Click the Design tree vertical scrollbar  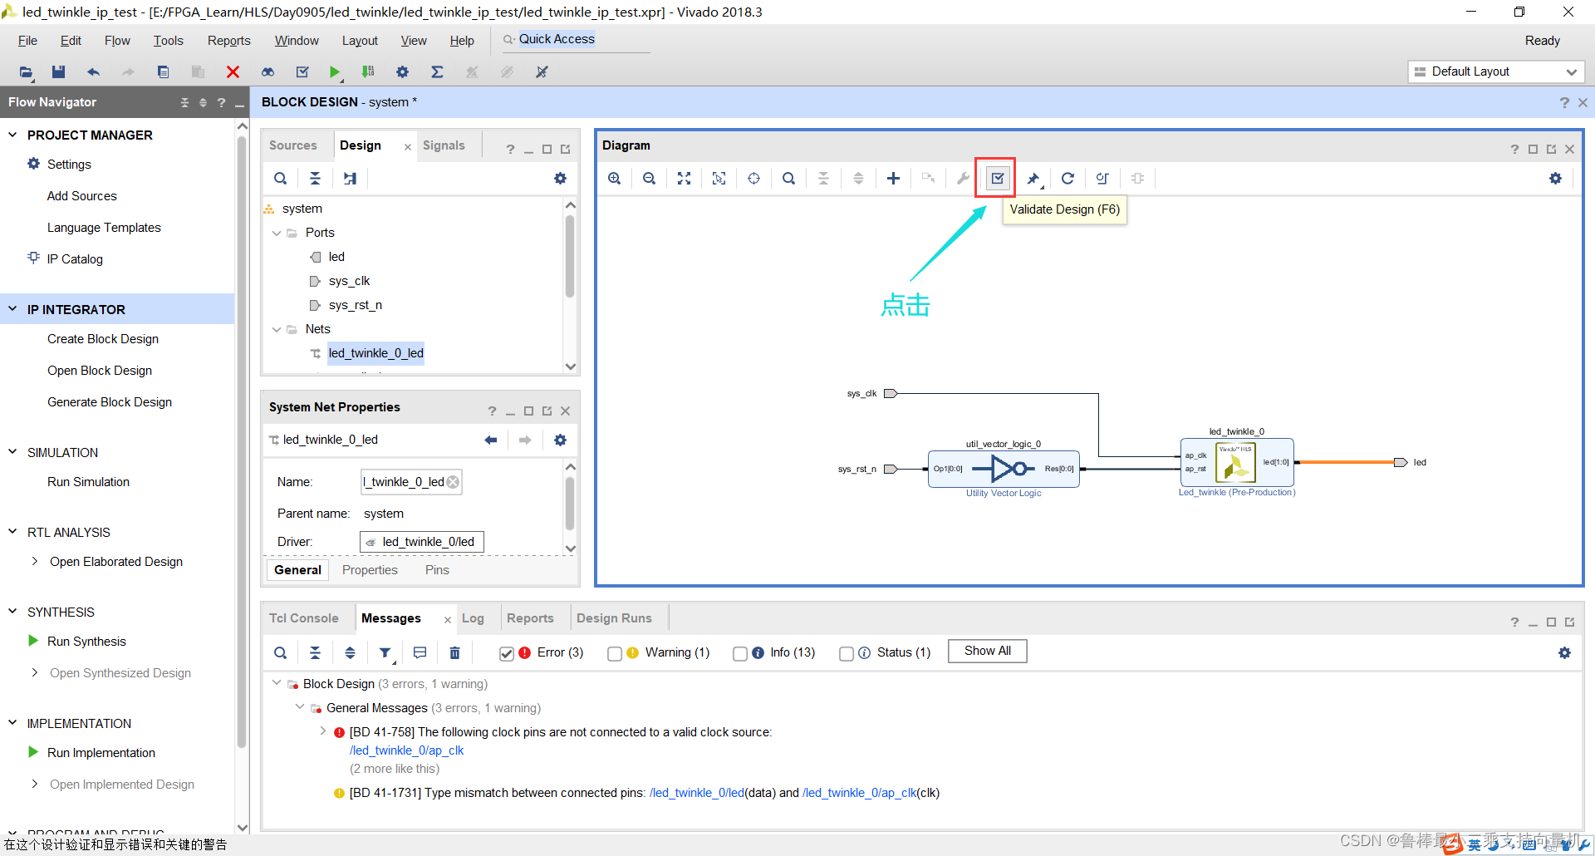point(570,256)
